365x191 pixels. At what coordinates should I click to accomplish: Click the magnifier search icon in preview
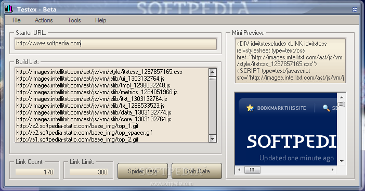click(x=326, y=108)
